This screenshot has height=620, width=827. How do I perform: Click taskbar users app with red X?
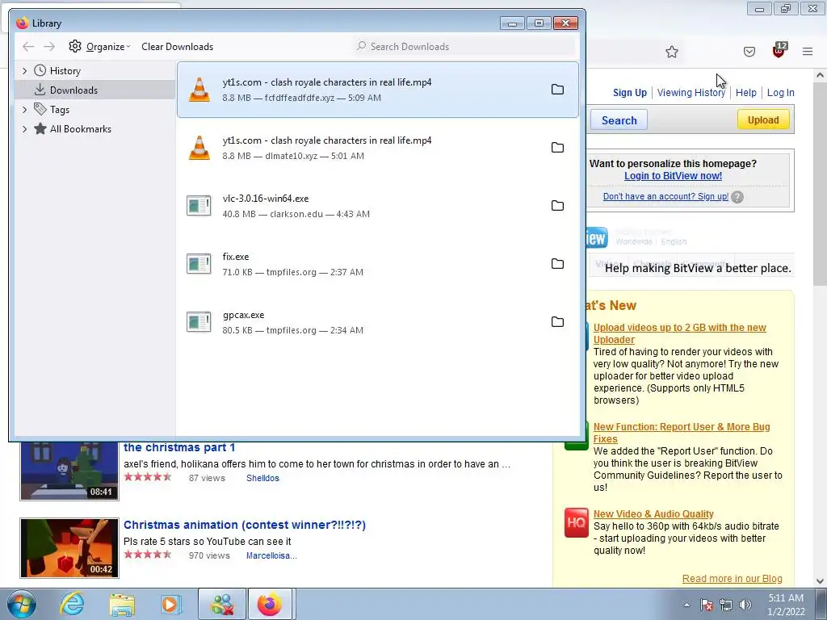coord(222,604)
